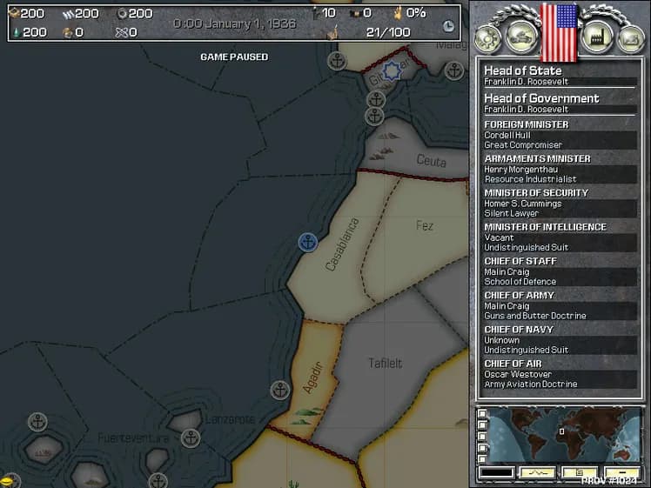The height and width of the screenshot is (488, 651).
Task: Click the United States flag
Action: coord(559,32)
